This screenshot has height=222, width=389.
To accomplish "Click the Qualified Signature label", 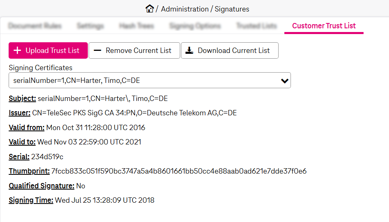I will click(x=41, y=186).
